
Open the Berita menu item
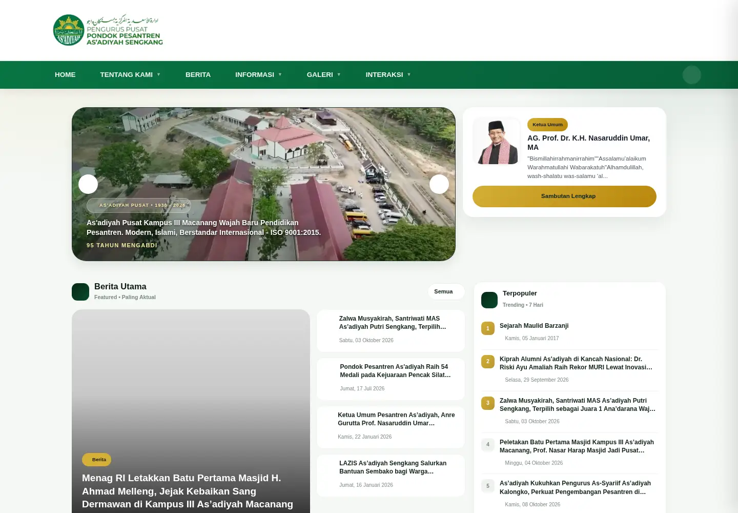point(198,75)
